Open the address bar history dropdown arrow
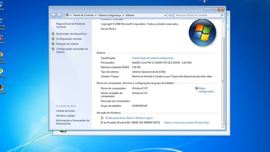The image size is (270, 152). [165, 15]
